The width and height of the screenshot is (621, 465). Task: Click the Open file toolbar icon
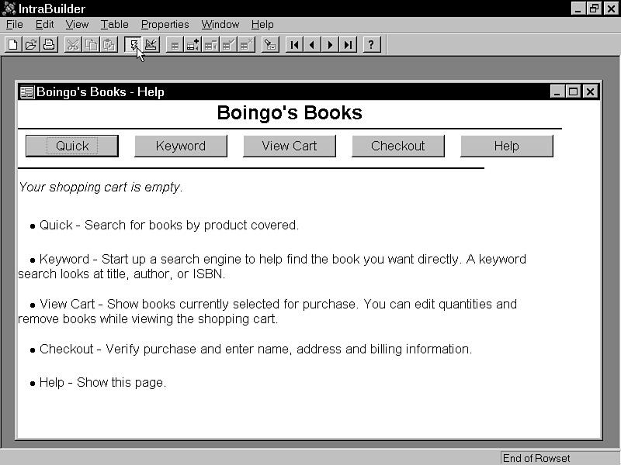coord(31,44)
